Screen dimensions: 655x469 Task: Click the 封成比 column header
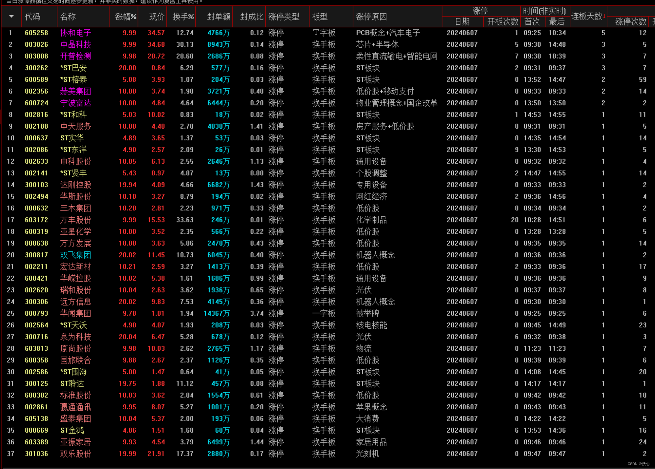pos(251,17)
